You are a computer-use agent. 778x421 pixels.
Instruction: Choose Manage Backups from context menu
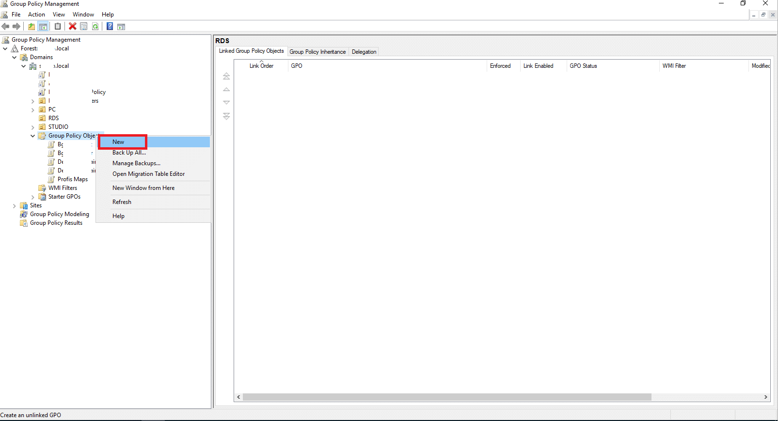click(x=136, y=163)
